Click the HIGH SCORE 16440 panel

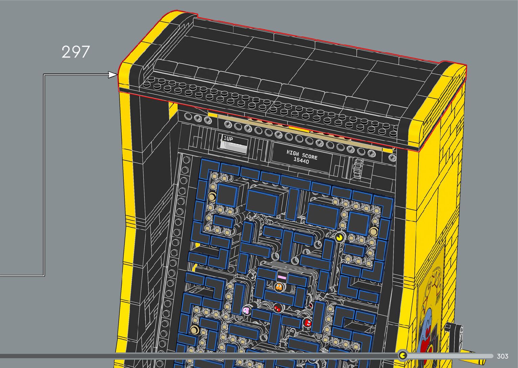coord(302,157)
